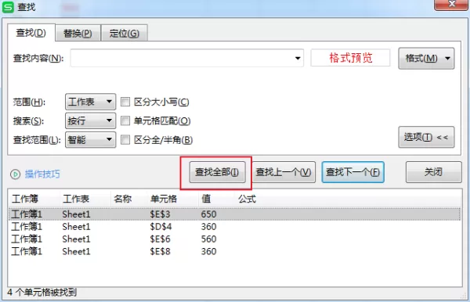
Task: Open the 格式(M) dropdown arrow
Action: [x=447, y=59]
